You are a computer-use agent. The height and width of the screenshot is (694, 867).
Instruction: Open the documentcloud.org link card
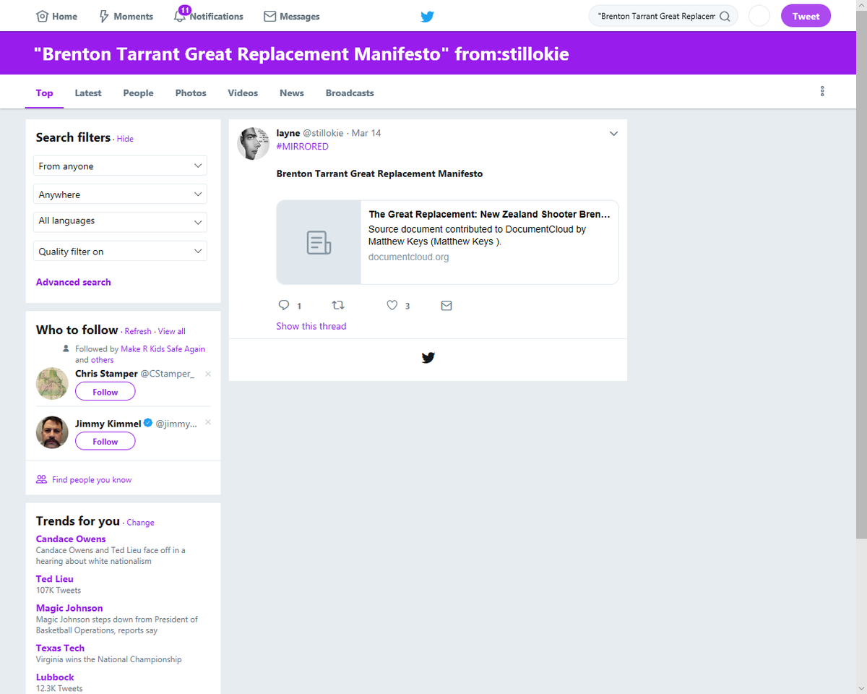[x=447, y=242]
